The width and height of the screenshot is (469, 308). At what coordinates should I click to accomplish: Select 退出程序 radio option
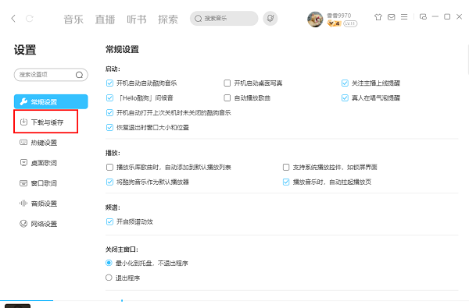(109, 278)
